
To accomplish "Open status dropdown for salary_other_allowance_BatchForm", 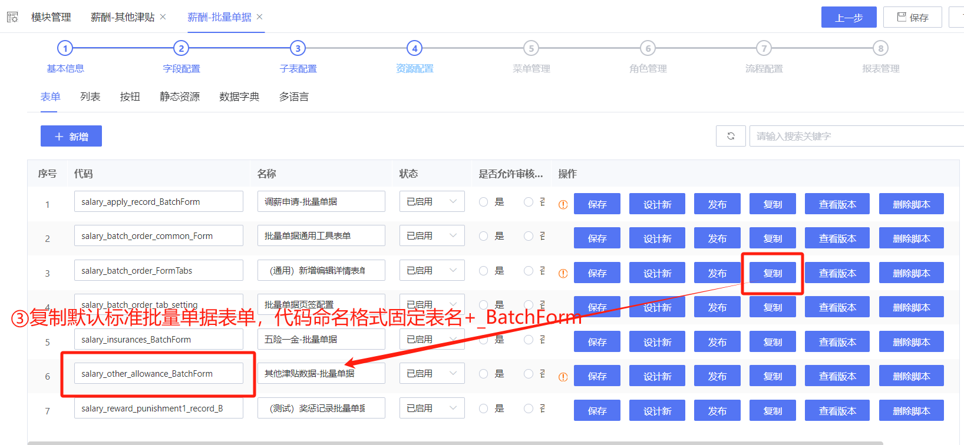I will (432, 374).
